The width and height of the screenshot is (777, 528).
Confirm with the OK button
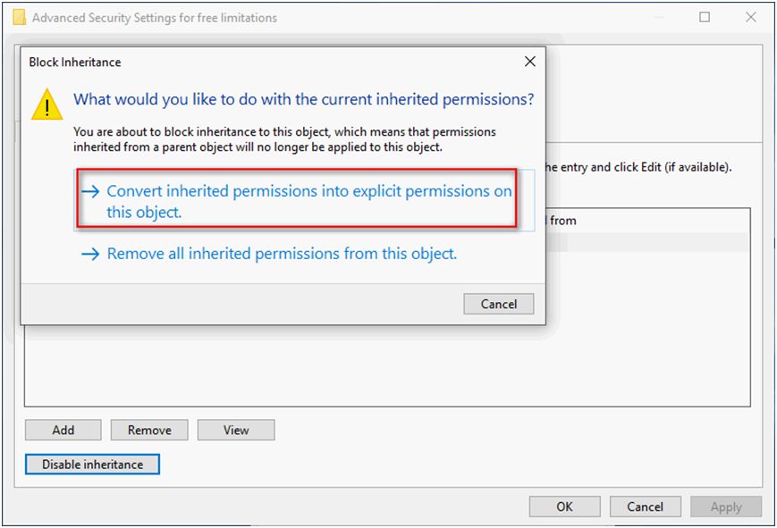(x=564, y=507)
